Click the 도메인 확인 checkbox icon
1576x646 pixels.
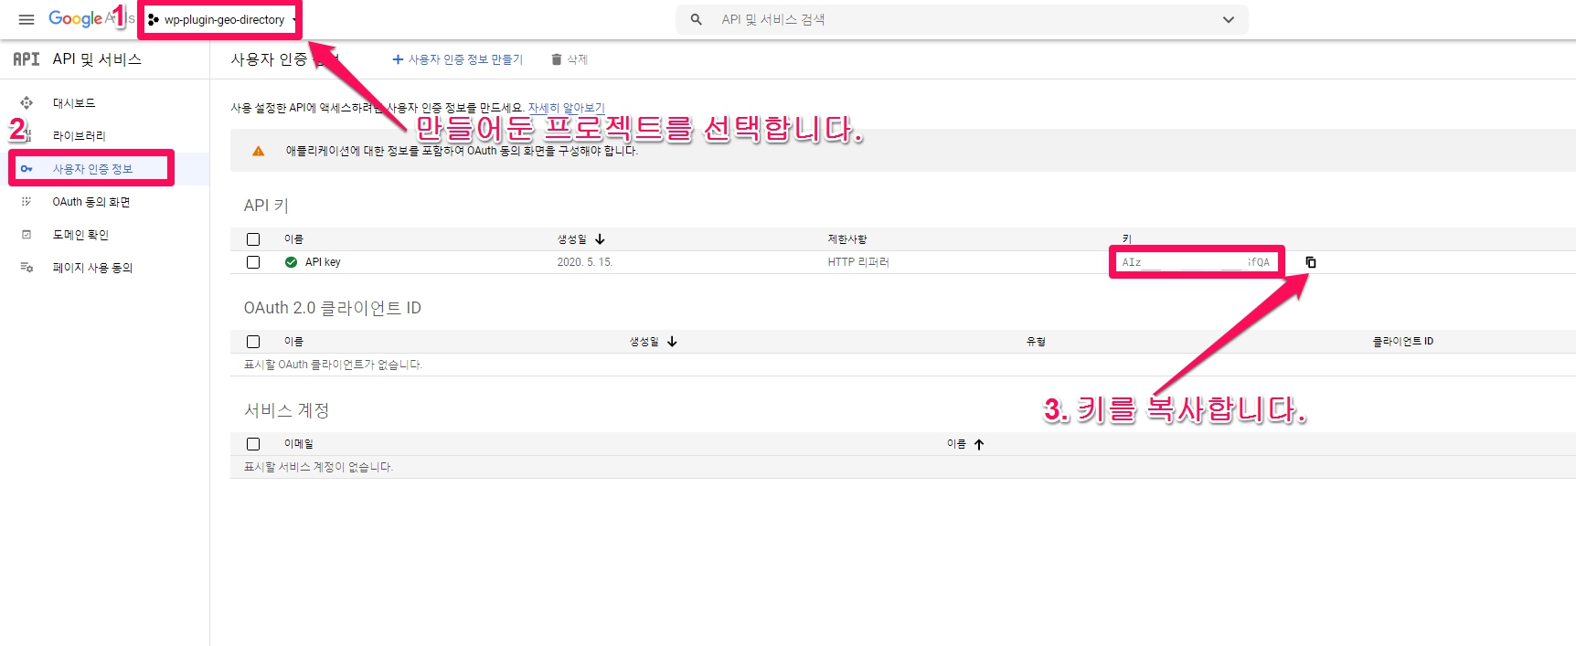(27, 235)
